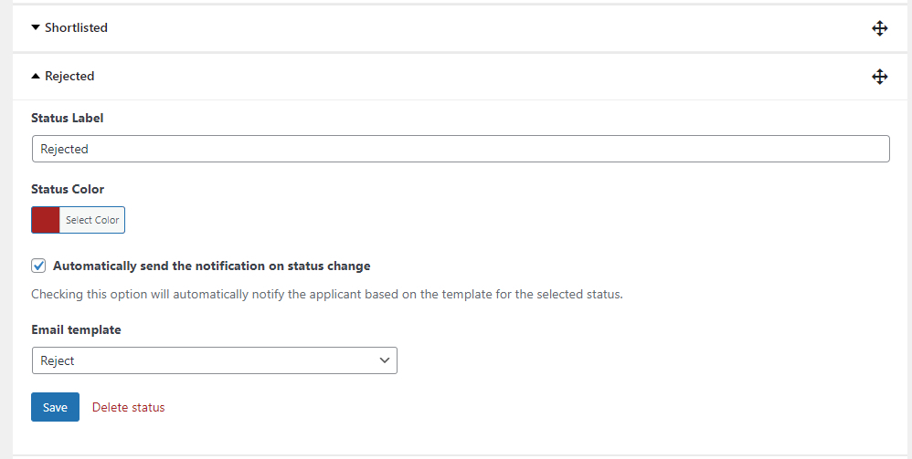912x459 pixels.
Task: Click the Status Label heading
Action: (68, 118)
